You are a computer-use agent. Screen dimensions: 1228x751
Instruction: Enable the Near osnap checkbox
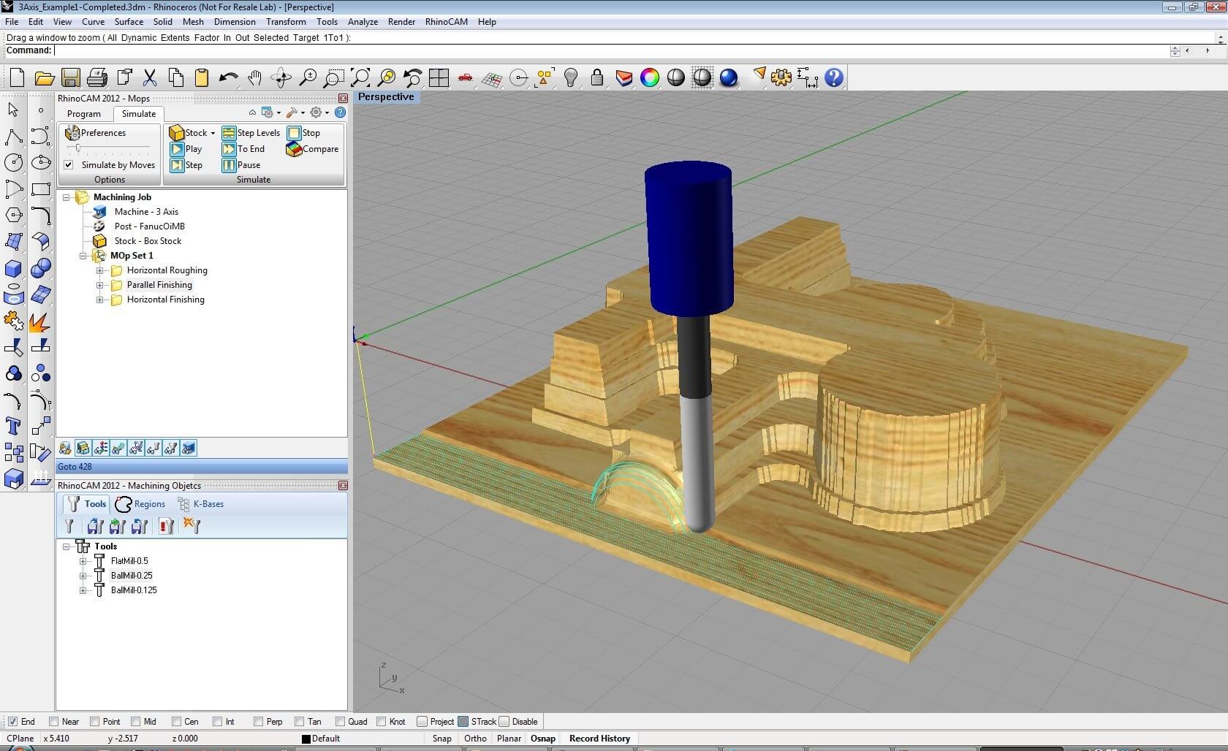coord(53,721)
